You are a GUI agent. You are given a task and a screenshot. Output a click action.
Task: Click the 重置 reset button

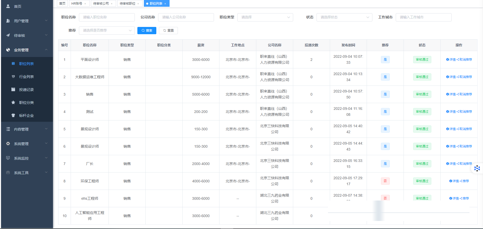click(168, 31)
